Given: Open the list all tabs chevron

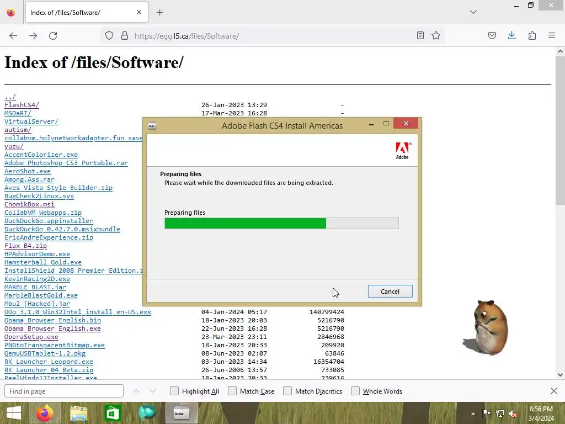Looking at the screenshot, I should point(473,12).
